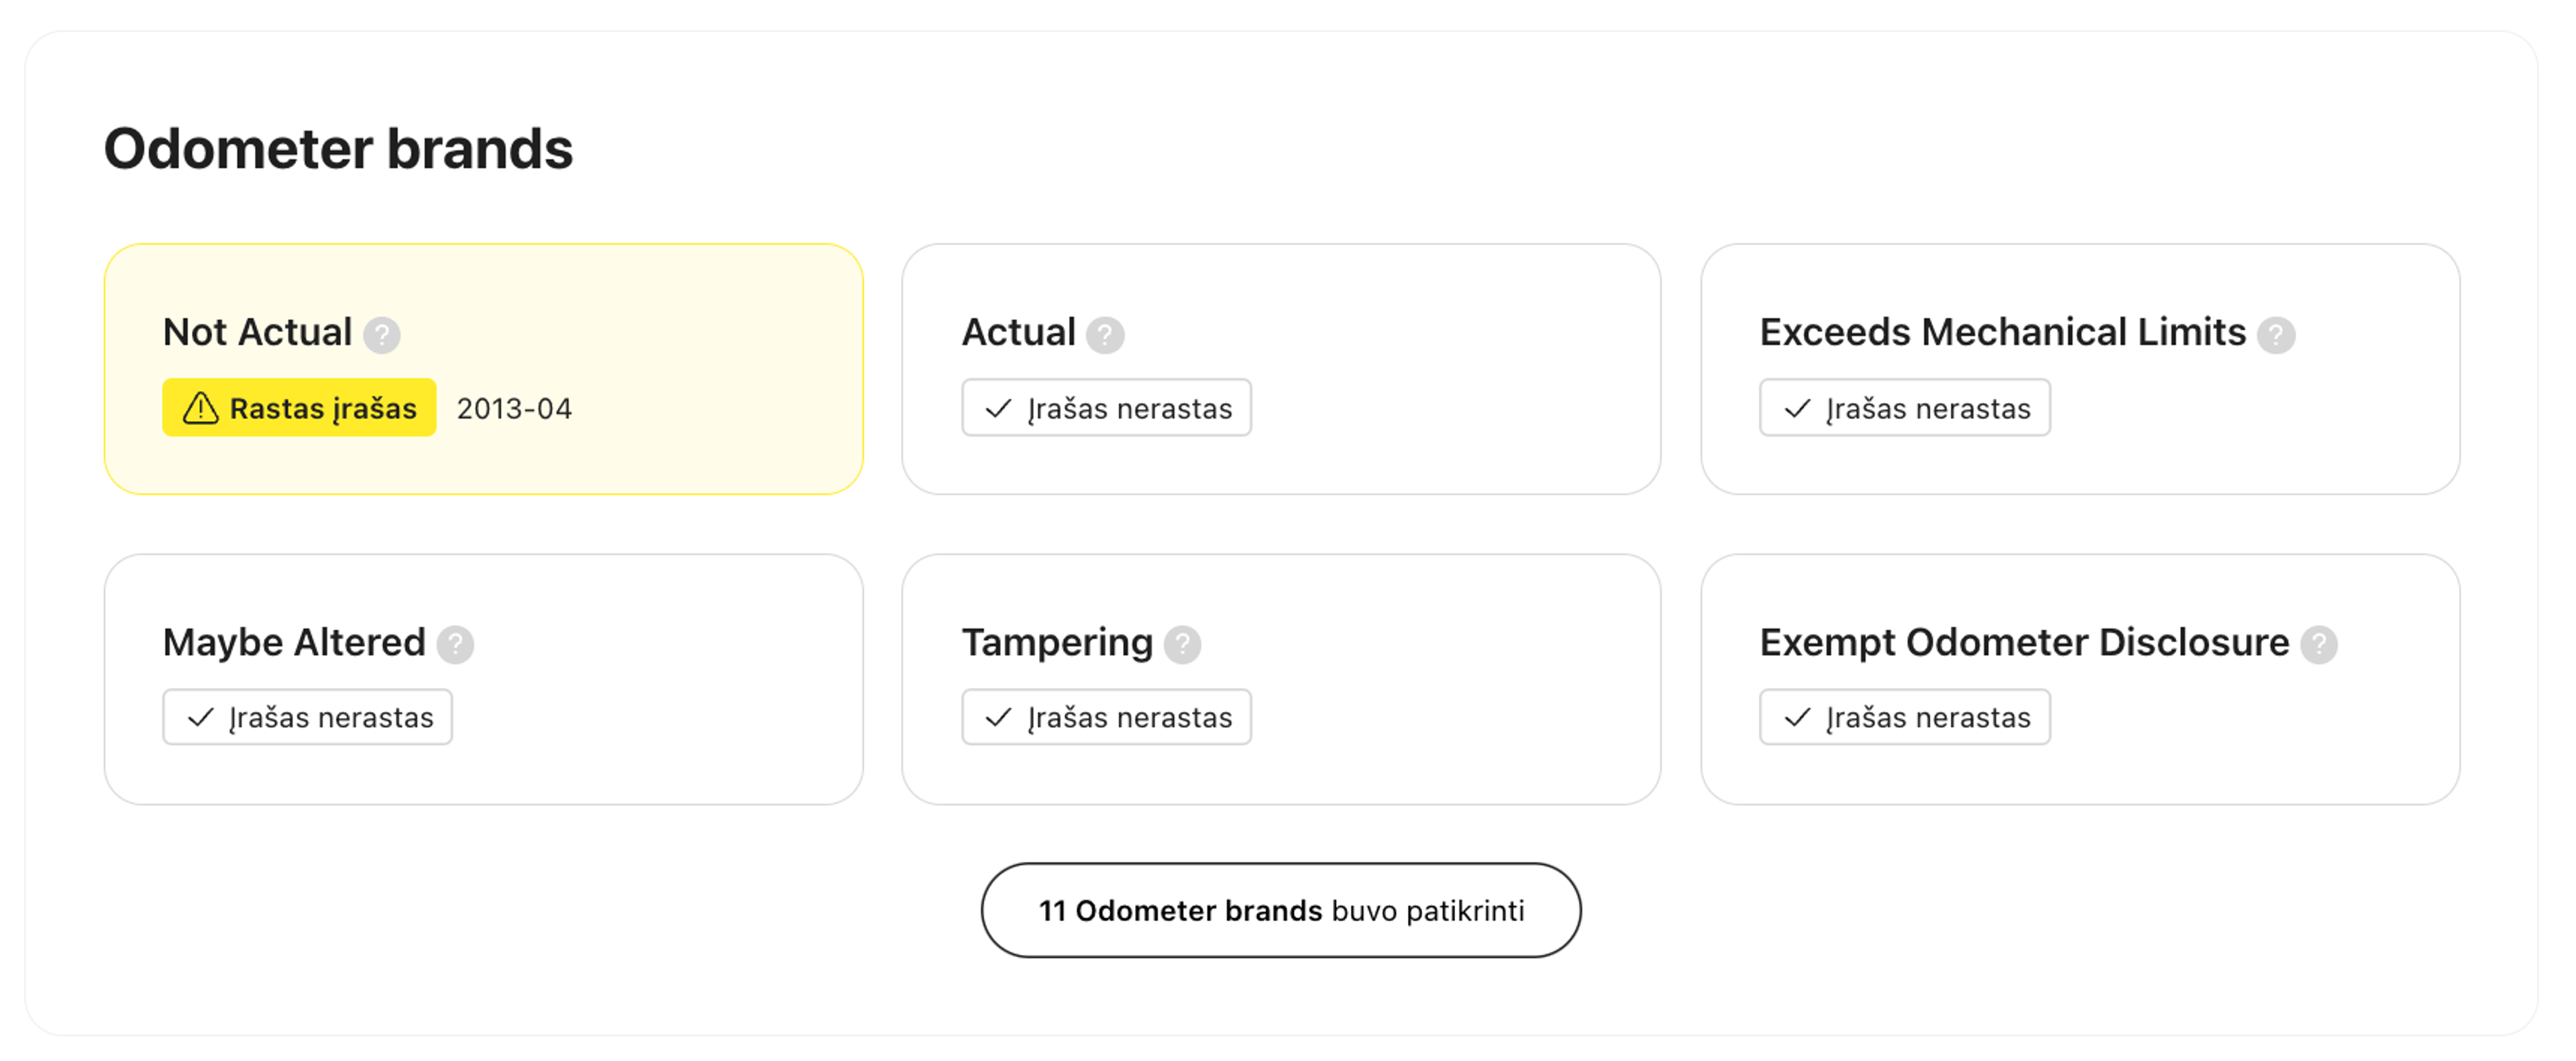The height and width of the screenshot is (1061, 2576).
Task: Click the Exempt Odometer Disclosure title
Action: click(x=2023, y=642)
